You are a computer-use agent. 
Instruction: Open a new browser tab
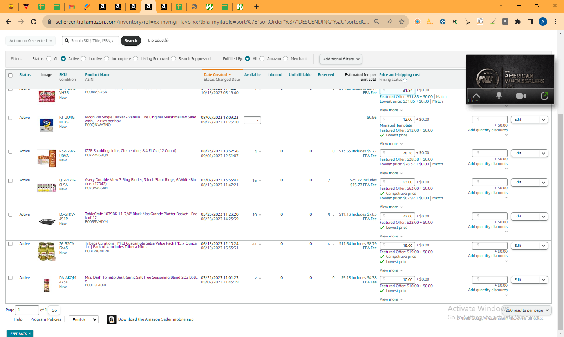click(257, 7)
